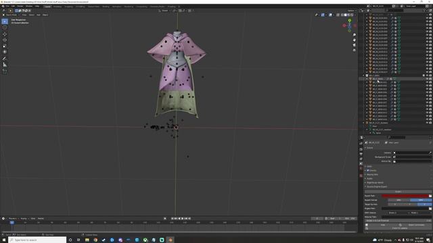Image resolution: width=433 pixels, height=243 pixels.
Task: Open the File menu
Action: pos(7,6)
